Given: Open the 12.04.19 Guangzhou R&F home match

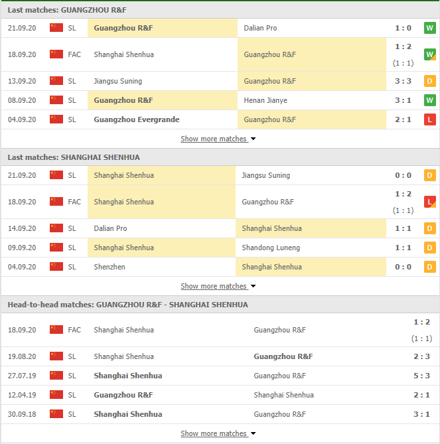Looking at the screenshot, I should [123, 395].
